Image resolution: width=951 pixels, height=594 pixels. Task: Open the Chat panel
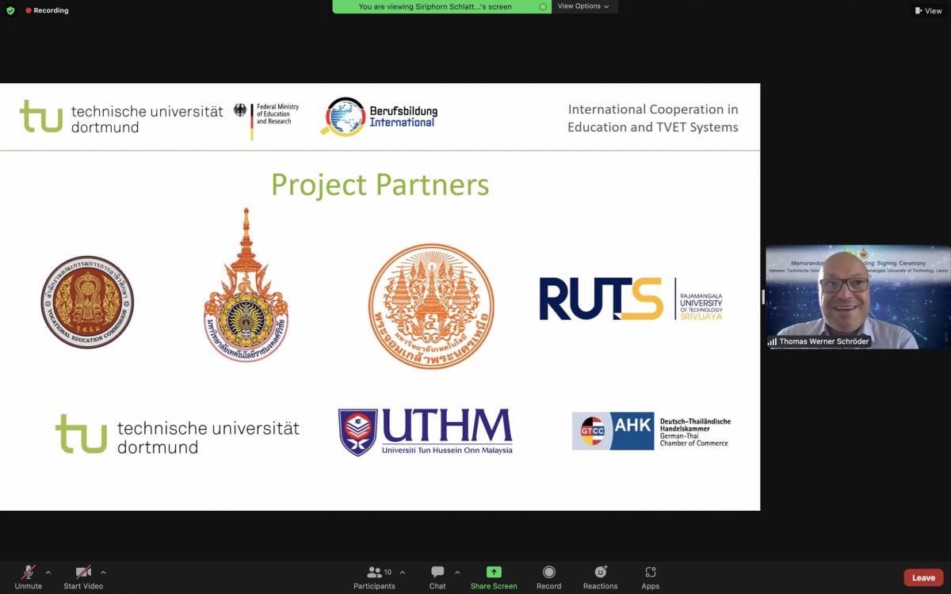[x=437, y=573]
